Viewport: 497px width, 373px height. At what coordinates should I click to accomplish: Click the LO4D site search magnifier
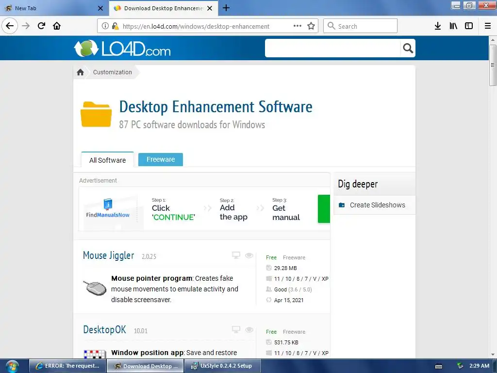point(408,48)
